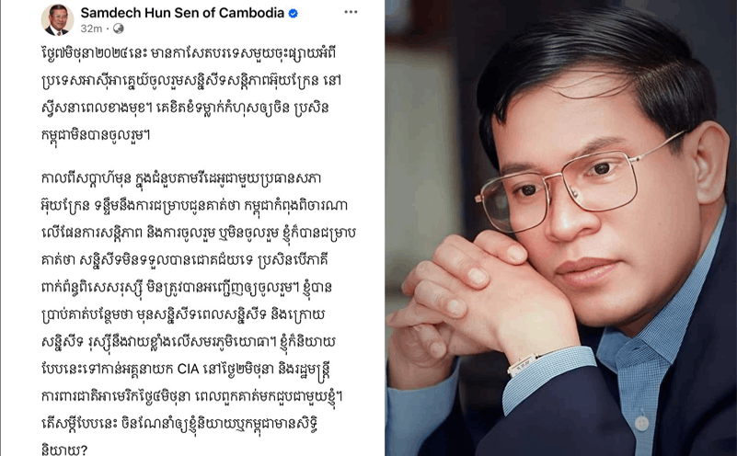Screen dimensions: 737x456
Task: Click the blue verified badge icon
Action: [293, 13]
